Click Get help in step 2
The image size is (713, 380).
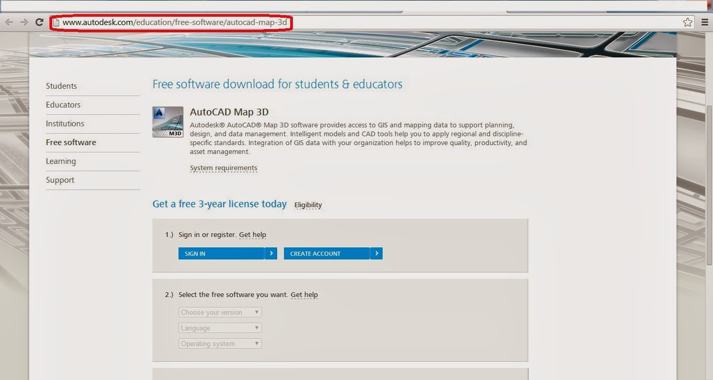304,294
